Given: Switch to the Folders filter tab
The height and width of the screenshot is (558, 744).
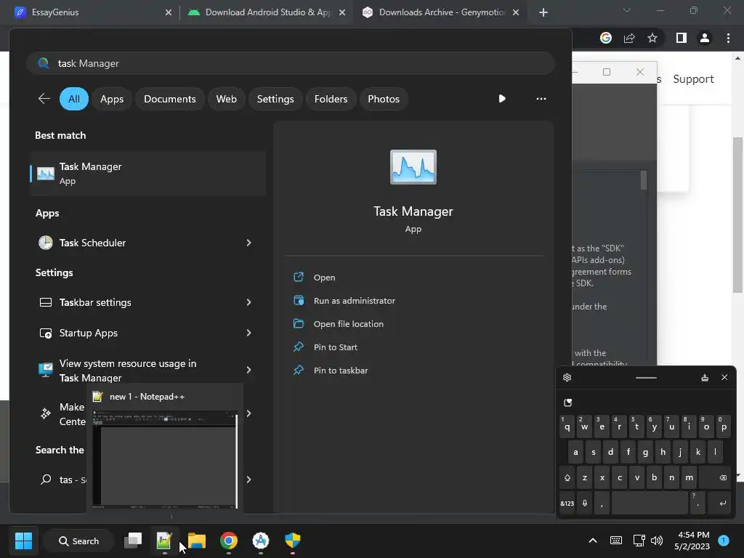Looking at the screenshot, I should coord(331,99).
